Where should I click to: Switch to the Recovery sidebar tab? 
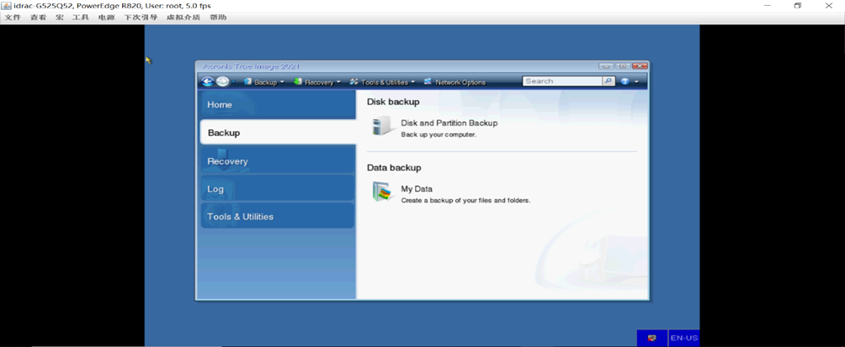278,160
